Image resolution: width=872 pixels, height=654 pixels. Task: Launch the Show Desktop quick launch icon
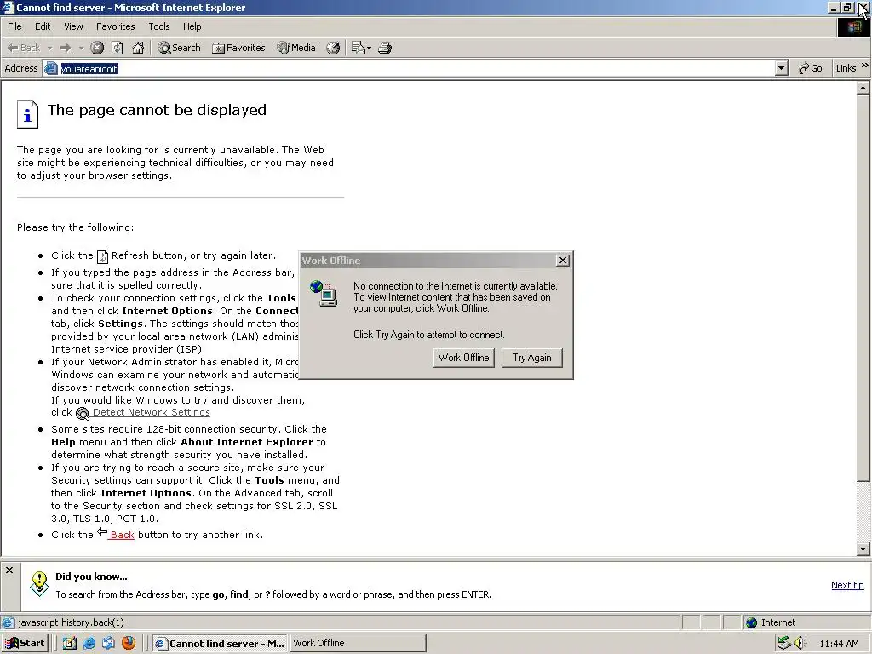click(x=69, y=643)
